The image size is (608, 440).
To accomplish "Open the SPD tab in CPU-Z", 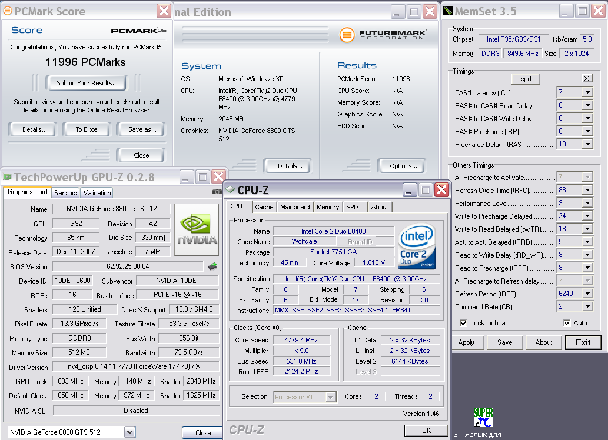I will [352, 207].
